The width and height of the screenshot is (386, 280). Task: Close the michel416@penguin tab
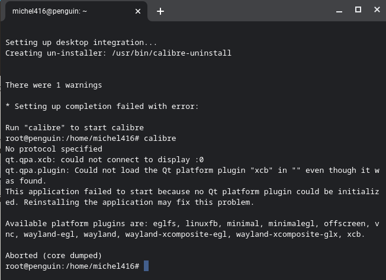138,11
